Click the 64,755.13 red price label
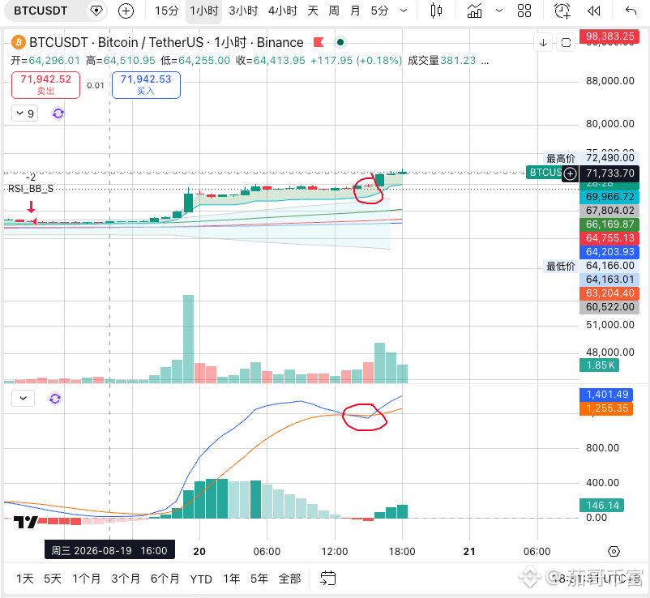Image resolution: width=650 pixels, height=598 pixels. tap(609, 238)
